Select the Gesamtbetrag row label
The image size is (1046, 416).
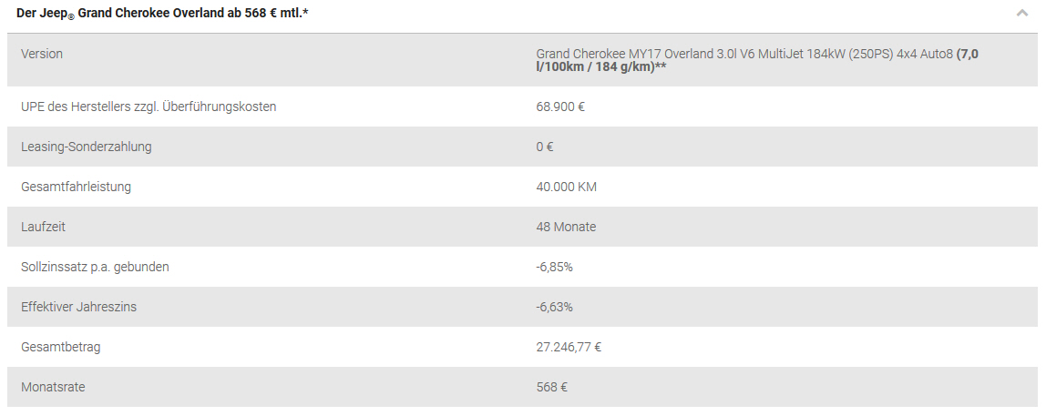[x=61, y=347]
